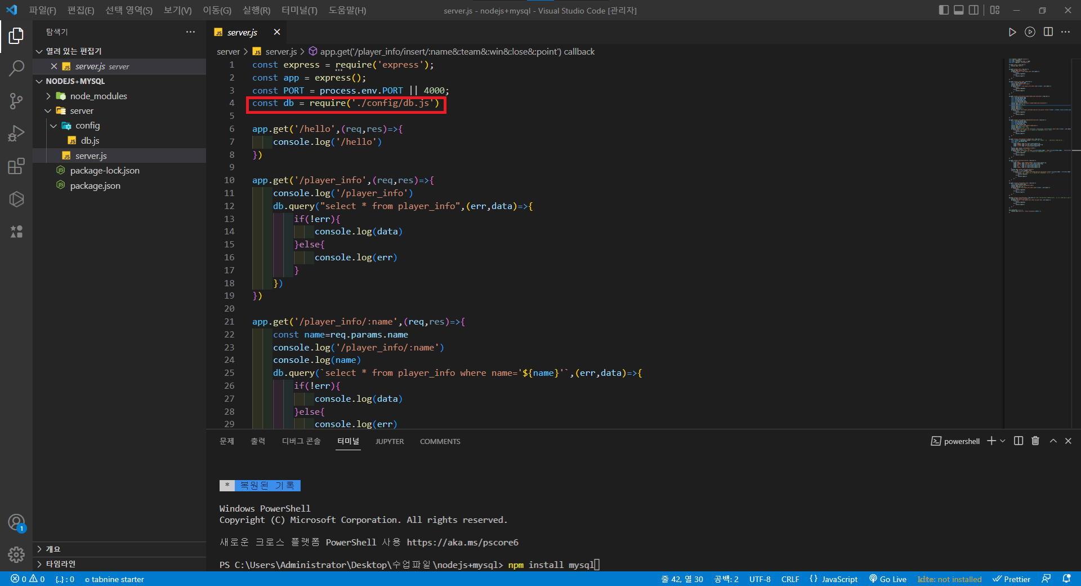
Task: Open errors and warnings count in status bar
Action: 28,579
